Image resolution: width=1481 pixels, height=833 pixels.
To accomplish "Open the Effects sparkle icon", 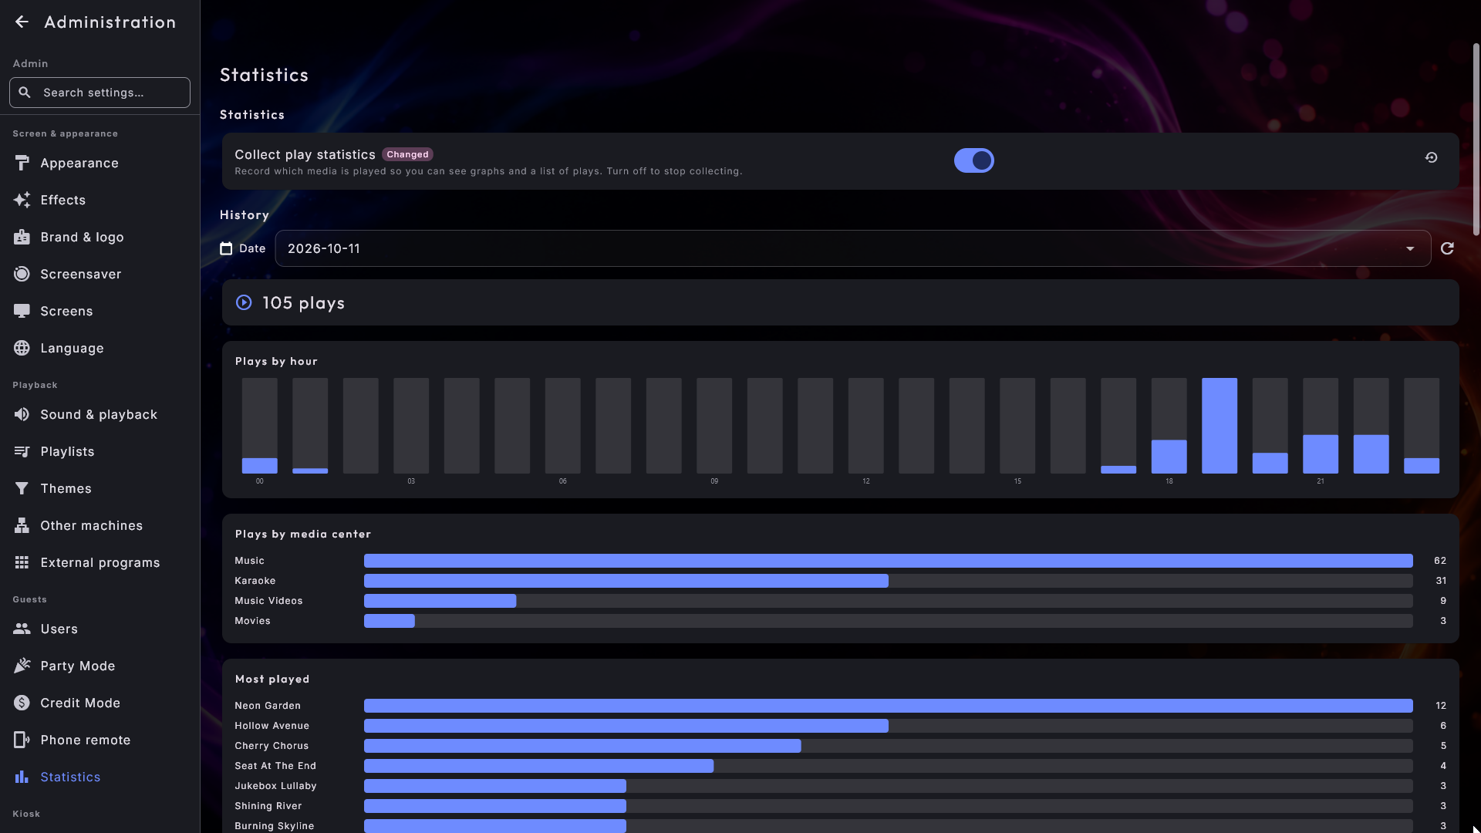I will click(22, 200).
